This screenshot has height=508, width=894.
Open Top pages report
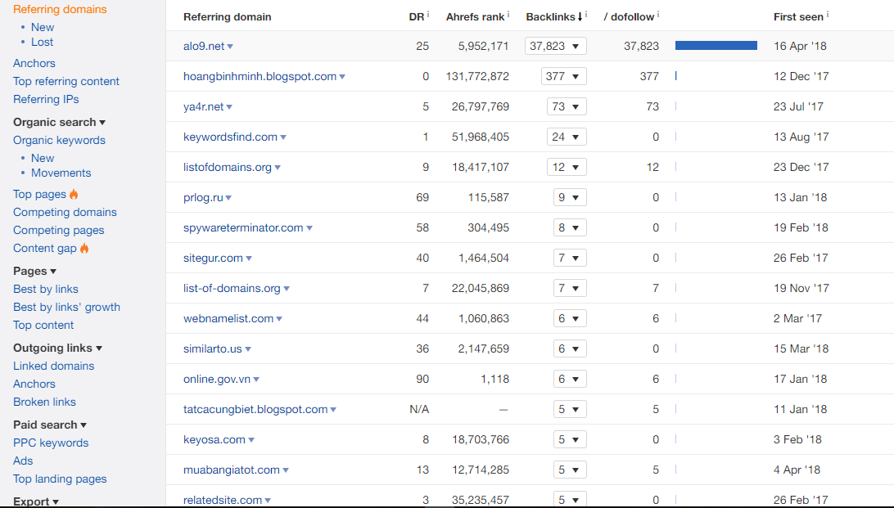(x=39, y=194)
